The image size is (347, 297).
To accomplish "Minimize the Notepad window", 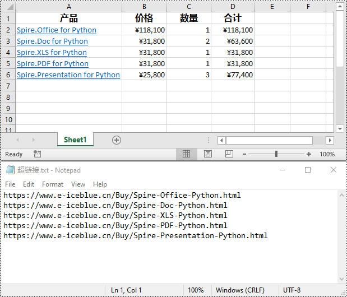I will coord(283,170).
